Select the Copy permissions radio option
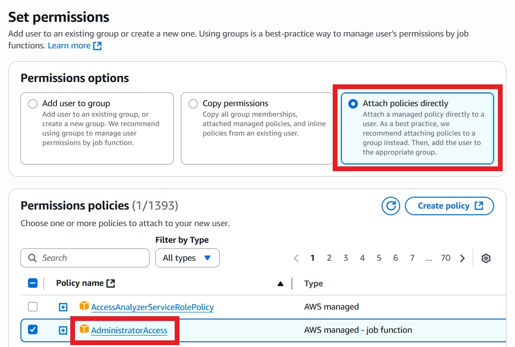515x347 pixels. pyautogui.click(x=193, y=104)
